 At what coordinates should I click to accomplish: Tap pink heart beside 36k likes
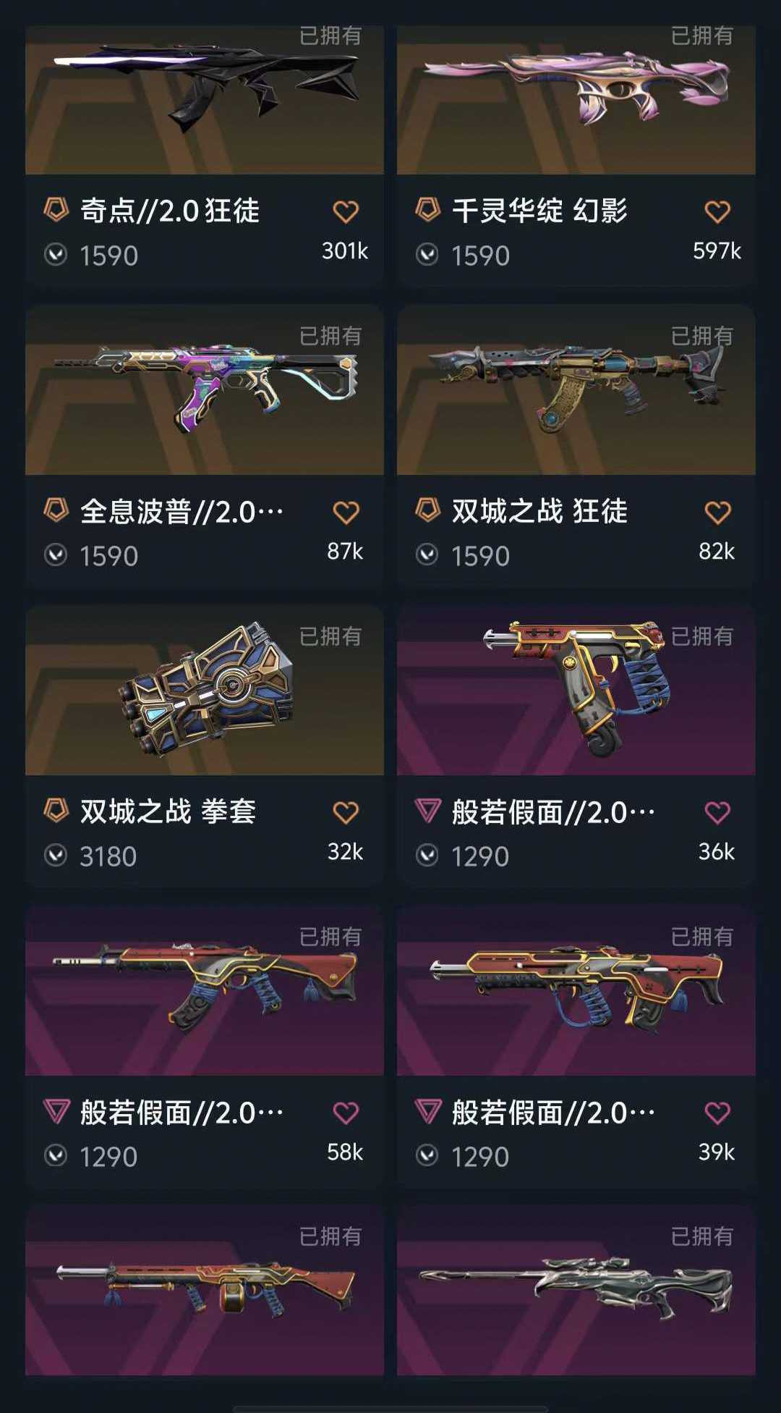click(717, 813)
